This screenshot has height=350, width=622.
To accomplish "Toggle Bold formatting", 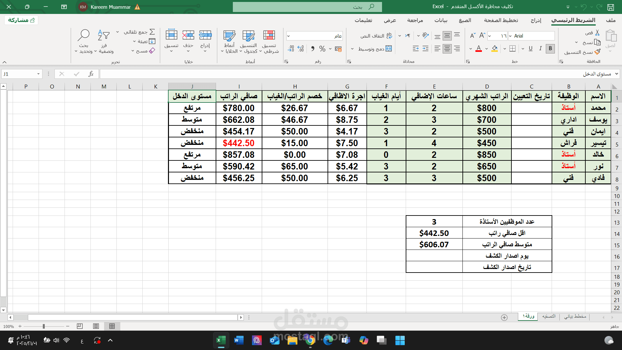I will (x=550, y=49).
